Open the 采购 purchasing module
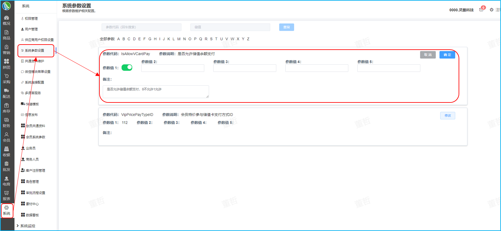 click(x=6, y=79)
